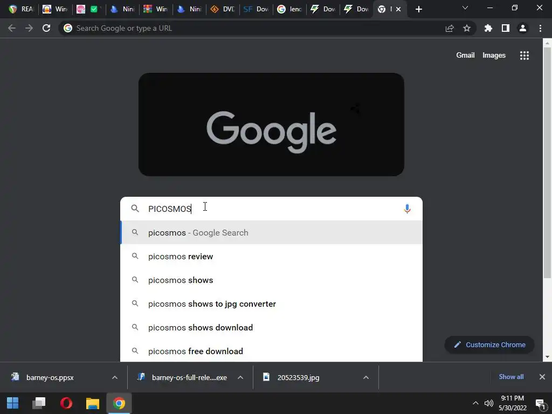Bookmark this tab with the star icon
The height and width of the screenshot is (414, 552).
[467, 28]
